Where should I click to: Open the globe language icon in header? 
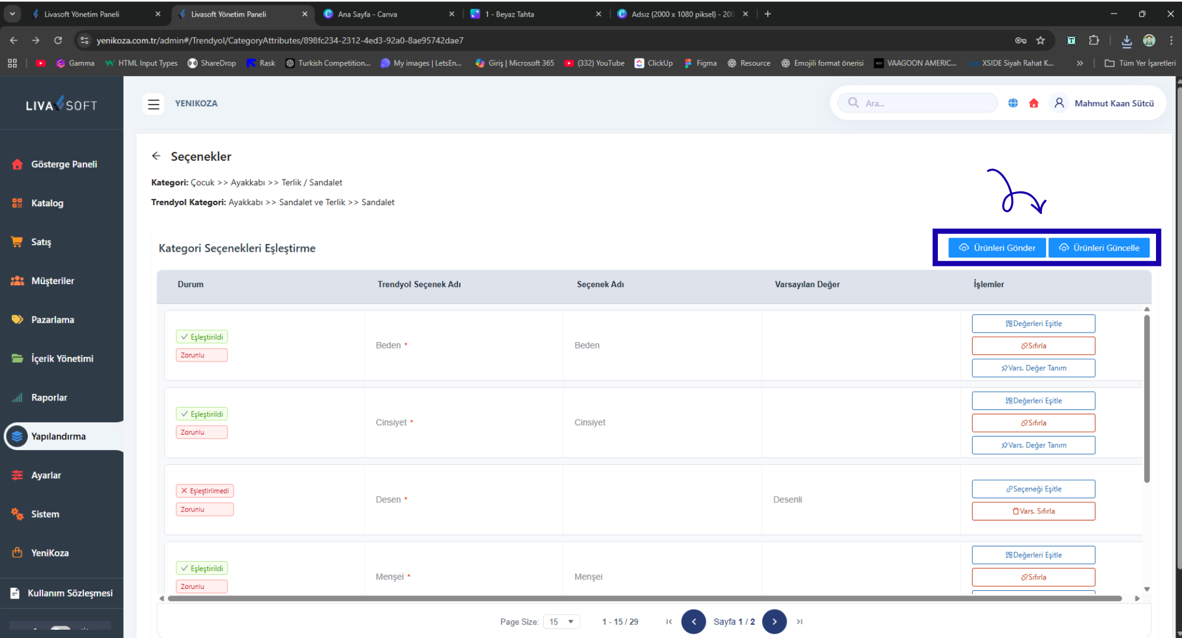[x=1013, y=103]
